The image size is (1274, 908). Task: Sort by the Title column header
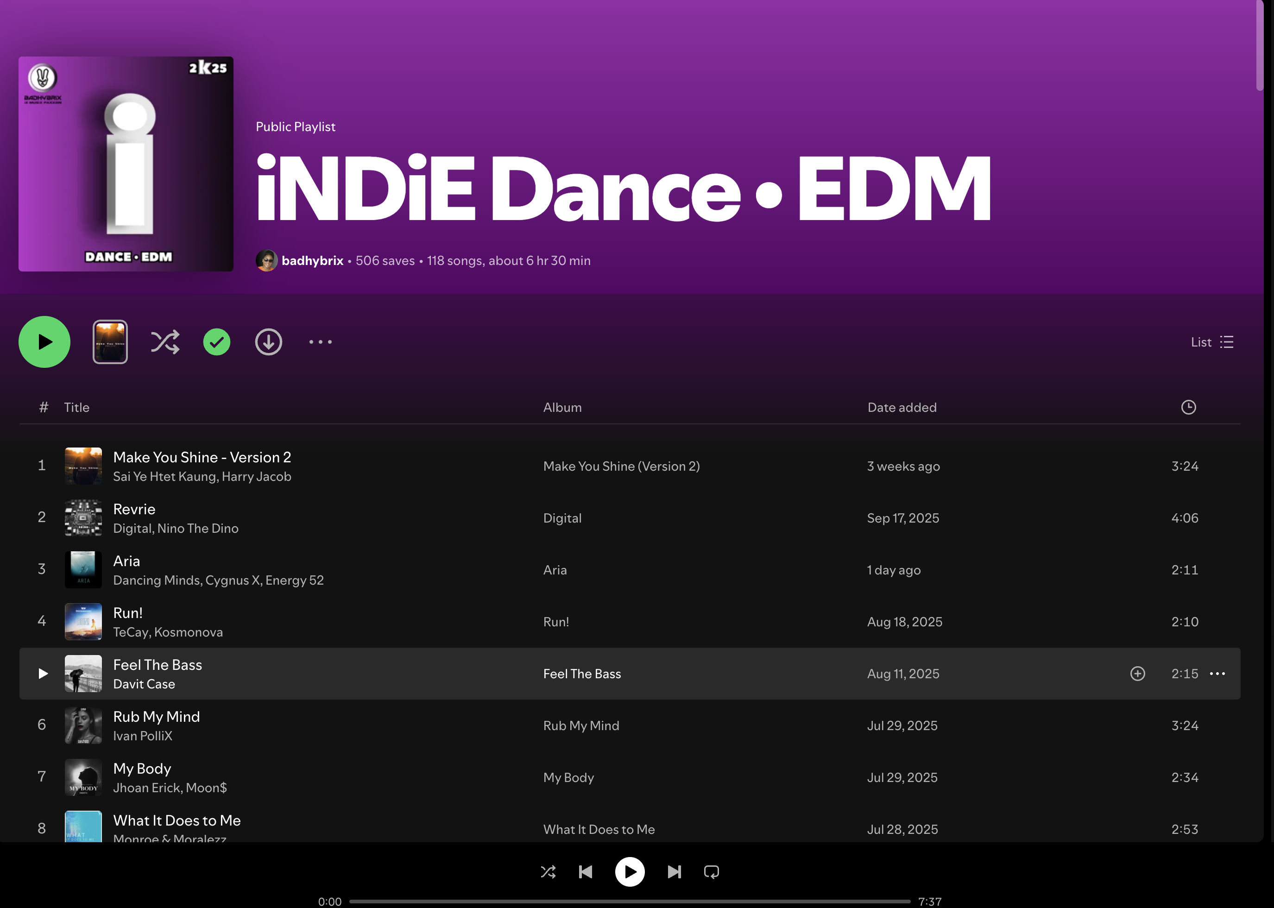tap(76, 408)
